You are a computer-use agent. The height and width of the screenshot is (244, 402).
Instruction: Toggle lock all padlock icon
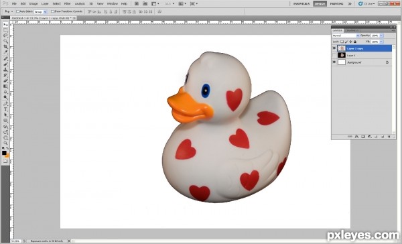tap(355, 42)
